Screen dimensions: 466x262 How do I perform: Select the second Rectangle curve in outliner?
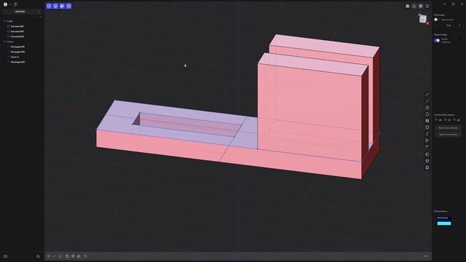[17, 52]
